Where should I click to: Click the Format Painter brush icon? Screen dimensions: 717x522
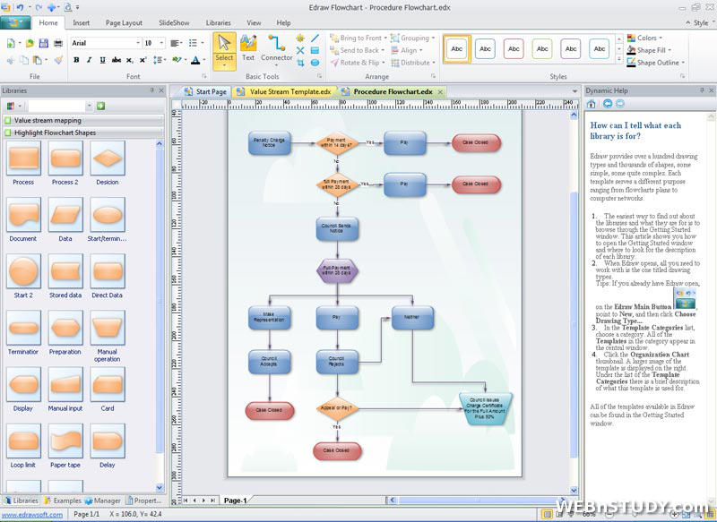58,60
